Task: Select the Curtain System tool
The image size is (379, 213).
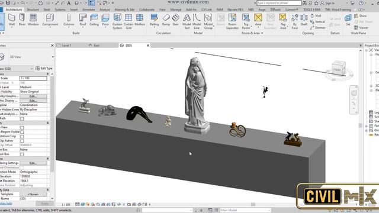Action: click(x=117, y=21)
